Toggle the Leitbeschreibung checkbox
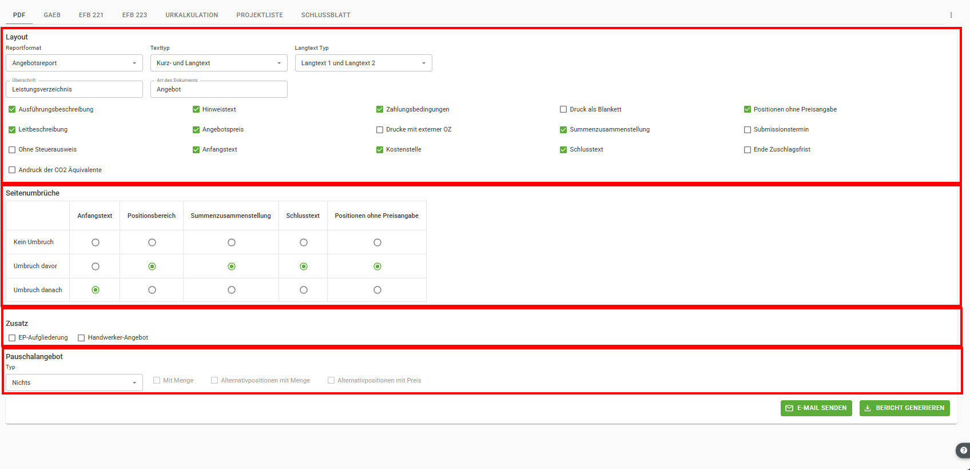Image resolution: width=970 pixels, height=470 pixels. tap(12, 130)
